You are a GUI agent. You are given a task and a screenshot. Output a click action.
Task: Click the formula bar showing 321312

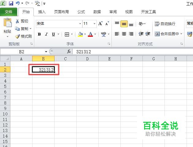pyautogui.click(x=133, y=52)
